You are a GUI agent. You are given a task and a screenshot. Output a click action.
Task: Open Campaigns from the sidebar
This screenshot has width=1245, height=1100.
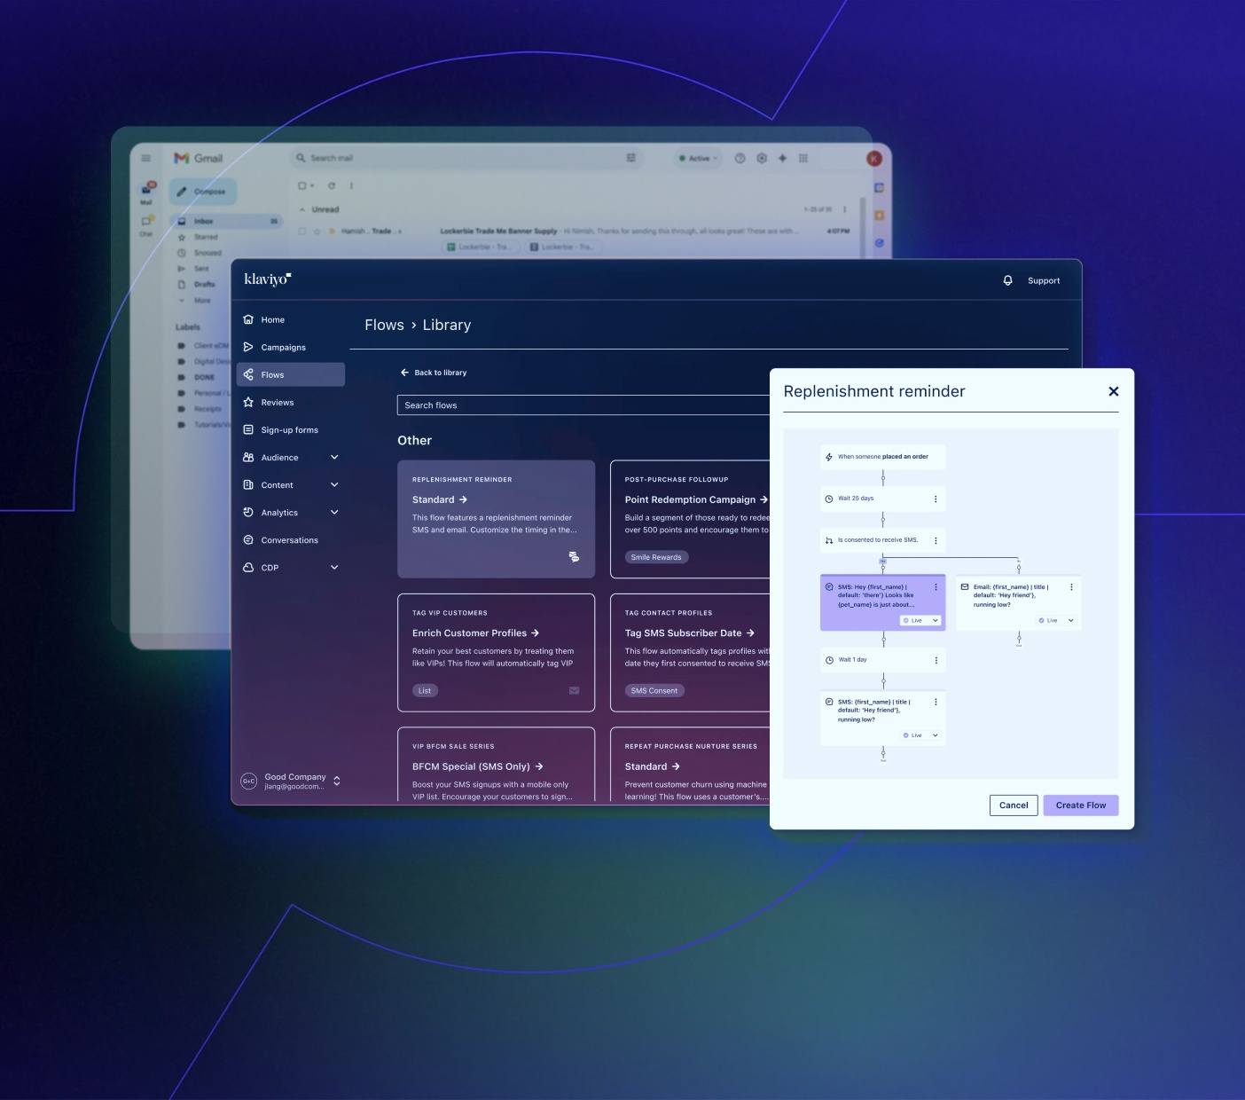click(283, 347)
